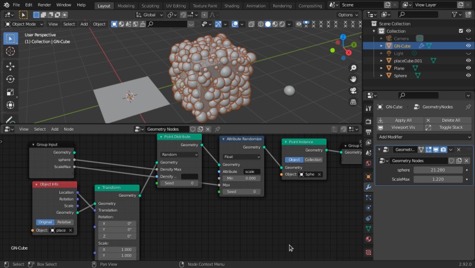Select the Scale tool
The height and width of the screenshot is (268, 475).
(10, 92)
